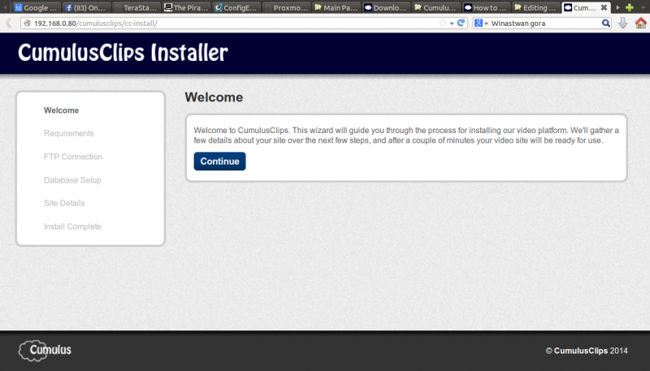Click the search magnifier icon
This screenshot has width=650, height=371.
tap(605, 24)
